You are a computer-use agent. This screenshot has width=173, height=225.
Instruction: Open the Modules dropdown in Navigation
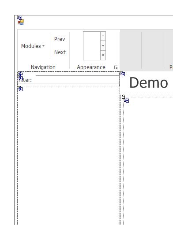(33, 46)
